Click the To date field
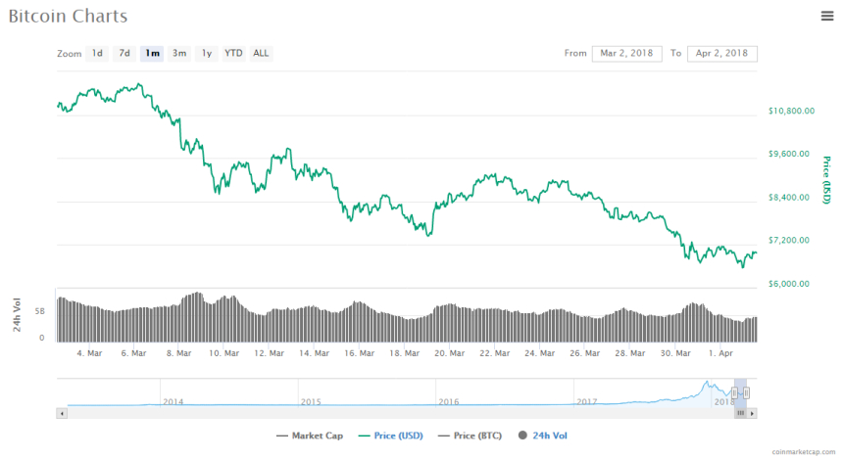Screen dimensions: 843x458 click(722, 53)
